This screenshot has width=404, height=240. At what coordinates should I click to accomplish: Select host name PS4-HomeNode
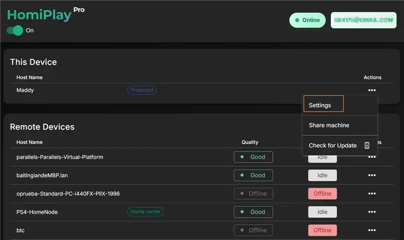pos(37,212)
